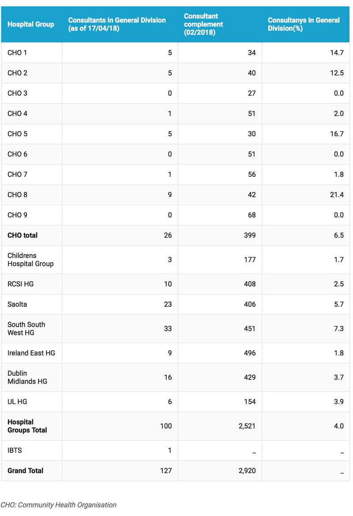Click the Hospital Group column header
This screenshot has width=353, height=516.
tap(31, 24)
